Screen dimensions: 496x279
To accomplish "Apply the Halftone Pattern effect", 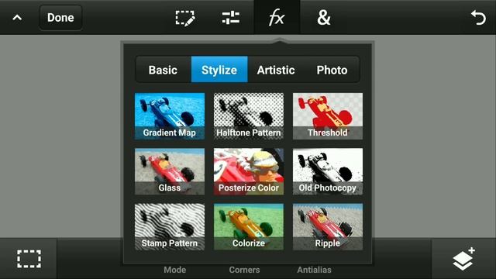I will (249, 116).
